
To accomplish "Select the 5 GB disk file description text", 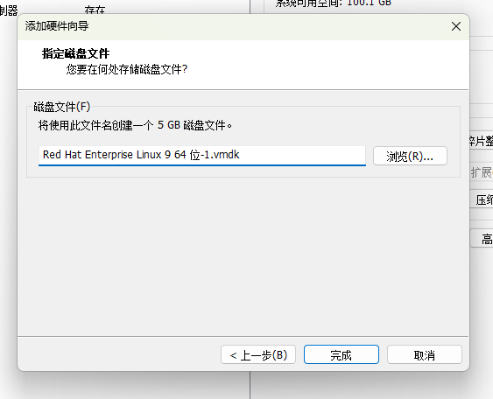I will [x=135, y=125].
